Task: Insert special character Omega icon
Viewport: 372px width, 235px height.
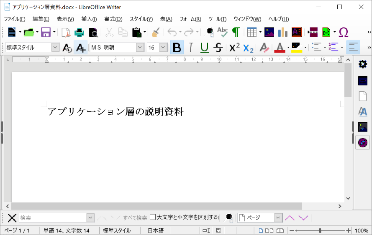Action: (x=344, y=32)
